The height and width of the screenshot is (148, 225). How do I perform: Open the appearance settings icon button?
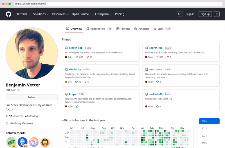217,14
